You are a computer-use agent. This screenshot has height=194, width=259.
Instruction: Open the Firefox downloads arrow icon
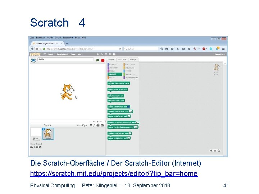coord(178,49)
